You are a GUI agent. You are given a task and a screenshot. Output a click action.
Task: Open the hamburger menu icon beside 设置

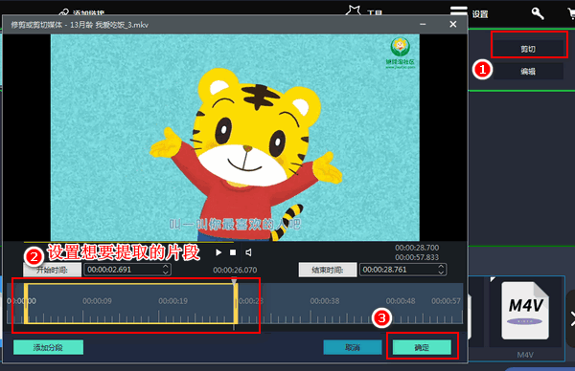(459, 11)
